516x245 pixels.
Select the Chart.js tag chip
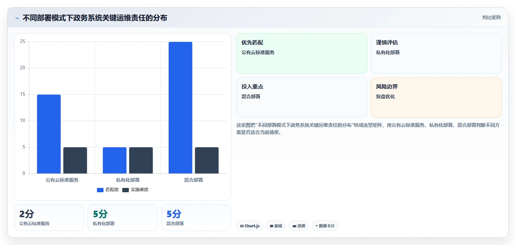(250, 226)
